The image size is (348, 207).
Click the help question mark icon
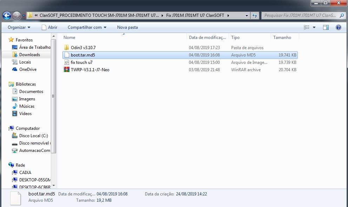(339, 27)
